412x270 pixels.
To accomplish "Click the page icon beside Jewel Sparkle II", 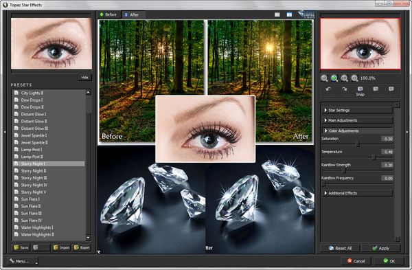I will coord(16,142).
